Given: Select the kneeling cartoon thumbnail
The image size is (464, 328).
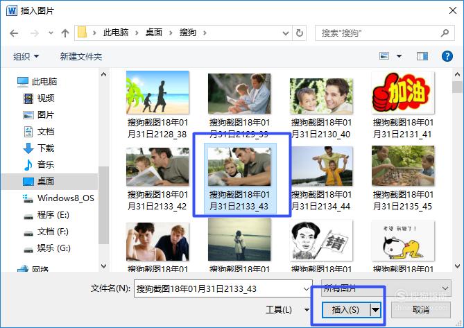Looking at the screenshot, I should coord(403,241).
